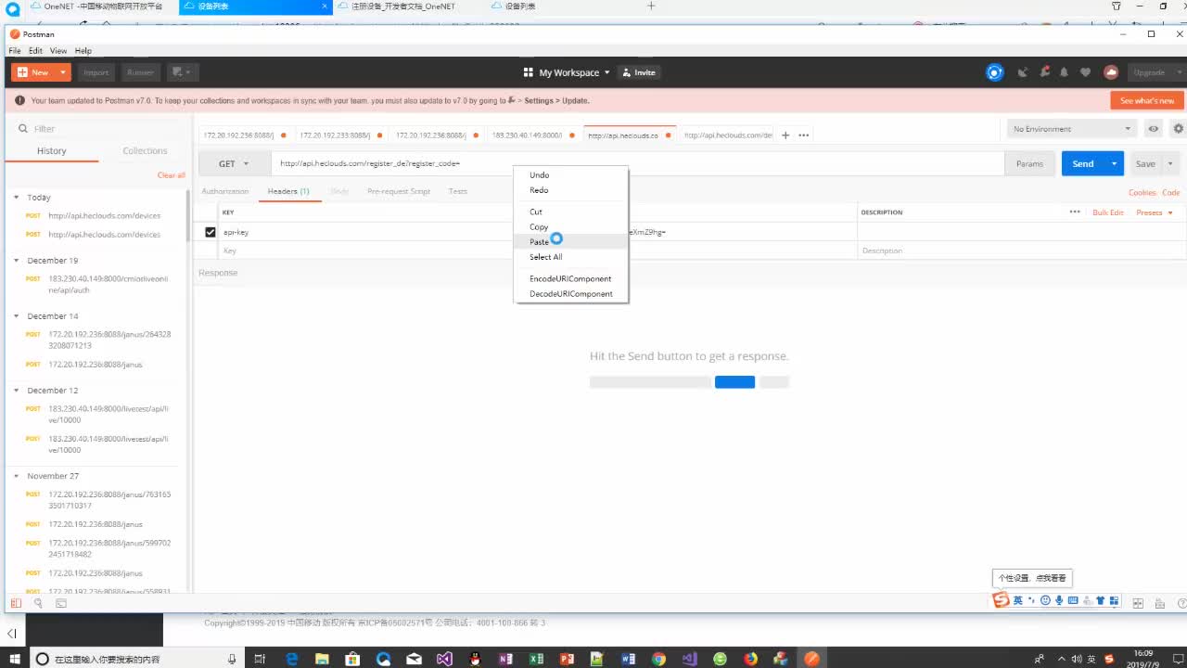Viewport: 1187px width, 668px height.
Task: Open the Cookies link
Action: [x=1142, y=193]
